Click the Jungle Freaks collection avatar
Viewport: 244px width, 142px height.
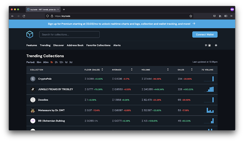[33, 89]
